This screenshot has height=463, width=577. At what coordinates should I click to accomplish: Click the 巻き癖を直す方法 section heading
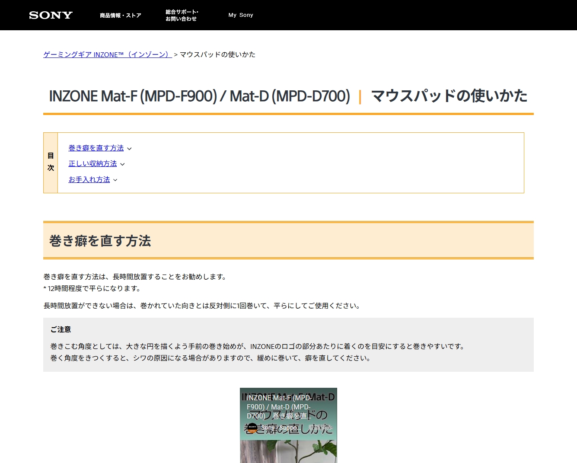[x=100, y=241]
